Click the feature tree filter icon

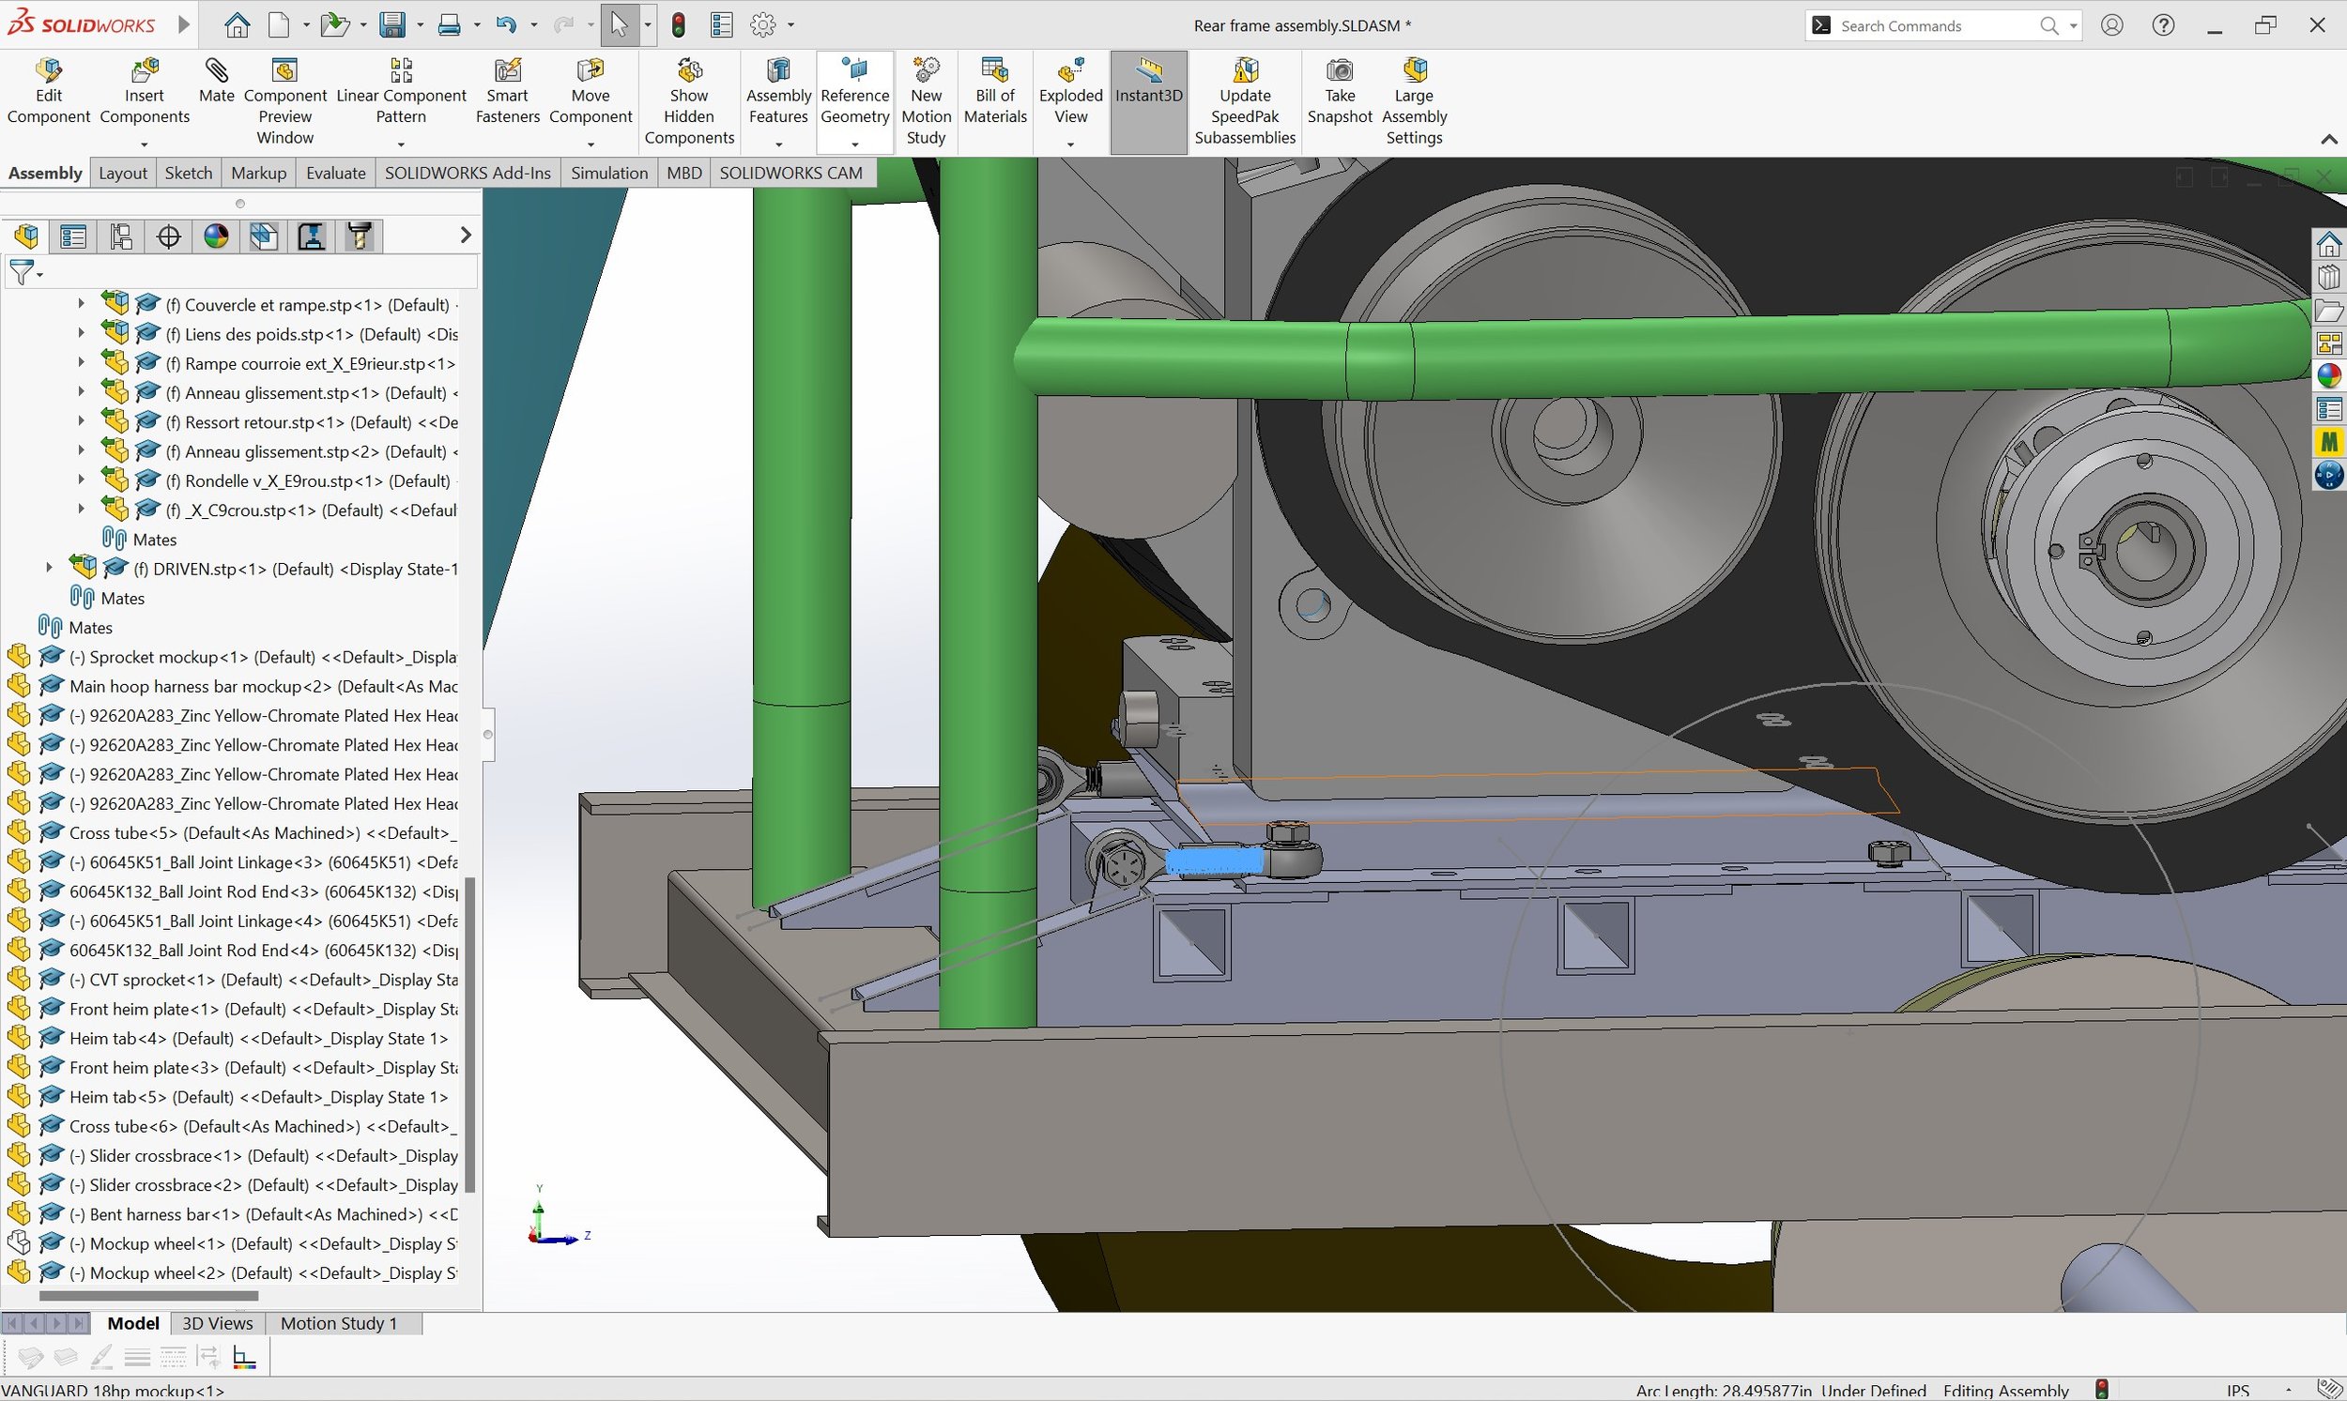(x=23, y=273)
